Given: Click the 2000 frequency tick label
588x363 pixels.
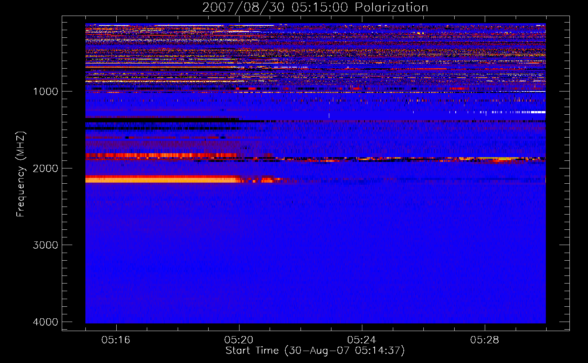Looking at the screenshot, I should tap(45, 168).
